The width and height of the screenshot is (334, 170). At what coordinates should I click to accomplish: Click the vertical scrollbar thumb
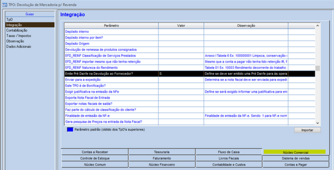pyautogui.click(x=317, y=68)
